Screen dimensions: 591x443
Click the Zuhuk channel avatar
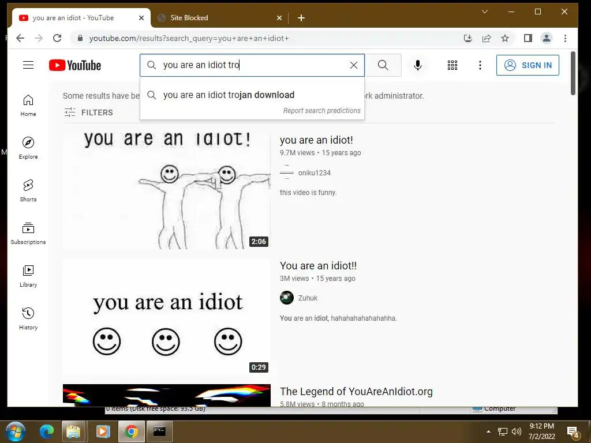point(287,298)
